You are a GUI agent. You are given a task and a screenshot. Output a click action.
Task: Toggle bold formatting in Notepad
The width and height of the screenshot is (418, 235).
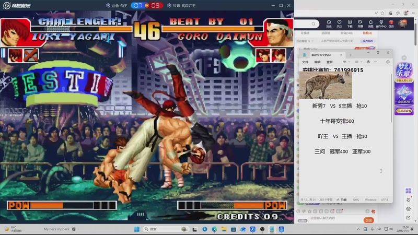coord(368,62)
